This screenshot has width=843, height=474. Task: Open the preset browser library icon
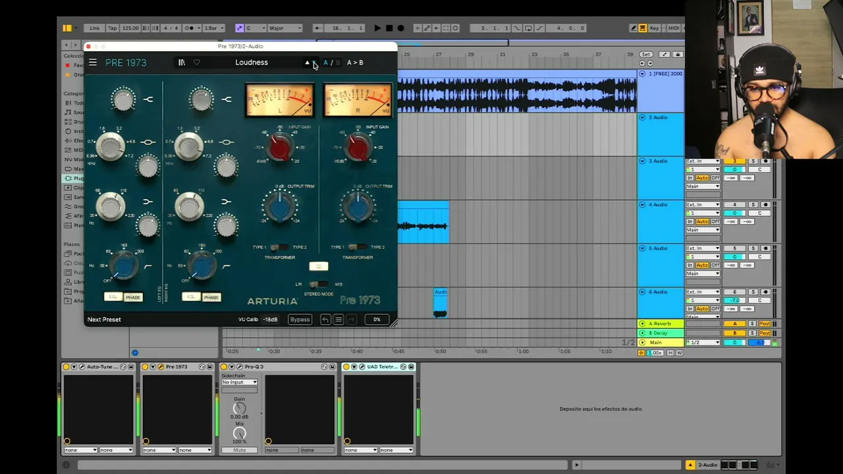tap(182, 63)
